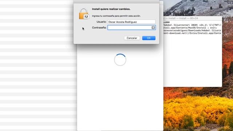Click the key icon in the password field
The image size is (233, 131).
point(153,28)
